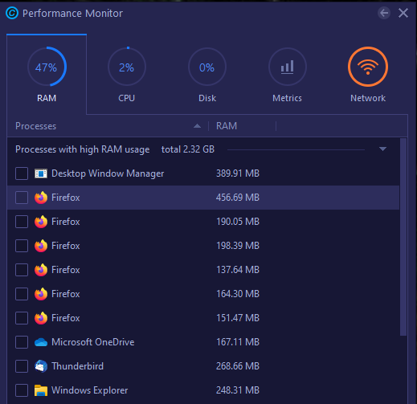The image size is (417, 404).
Task: Click the Windows Explorer folder icon
Action: click(41, 390)
